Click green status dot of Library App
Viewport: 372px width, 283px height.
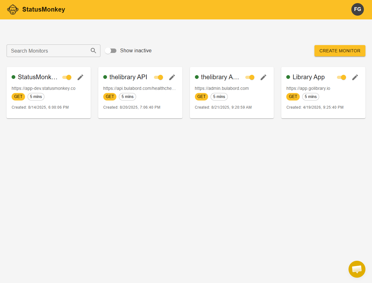pos(288,77)
